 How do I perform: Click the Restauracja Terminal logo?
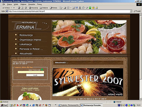[30, 26]
